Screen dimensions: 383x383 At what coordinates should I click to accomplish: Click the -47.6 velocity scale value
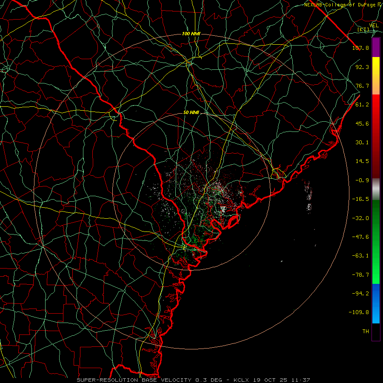click(360, 237)
